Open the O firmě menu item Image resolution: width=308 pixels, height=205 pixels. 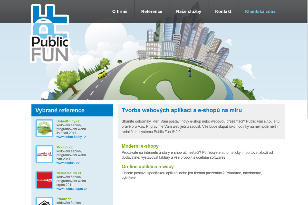(120, 12)
